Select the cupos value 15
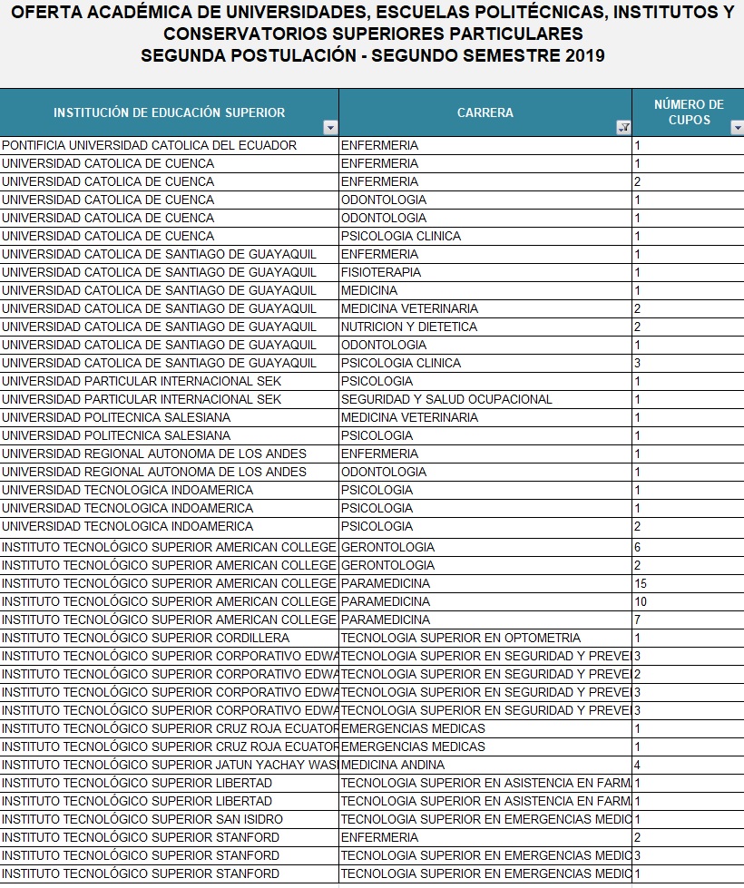Image resolution: width=744 pixels, height=888 pixels. tap(688, 583)
